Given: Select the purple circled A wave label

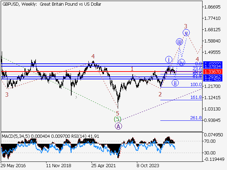Looking at the screenshot, I should (x=118, y=126).
